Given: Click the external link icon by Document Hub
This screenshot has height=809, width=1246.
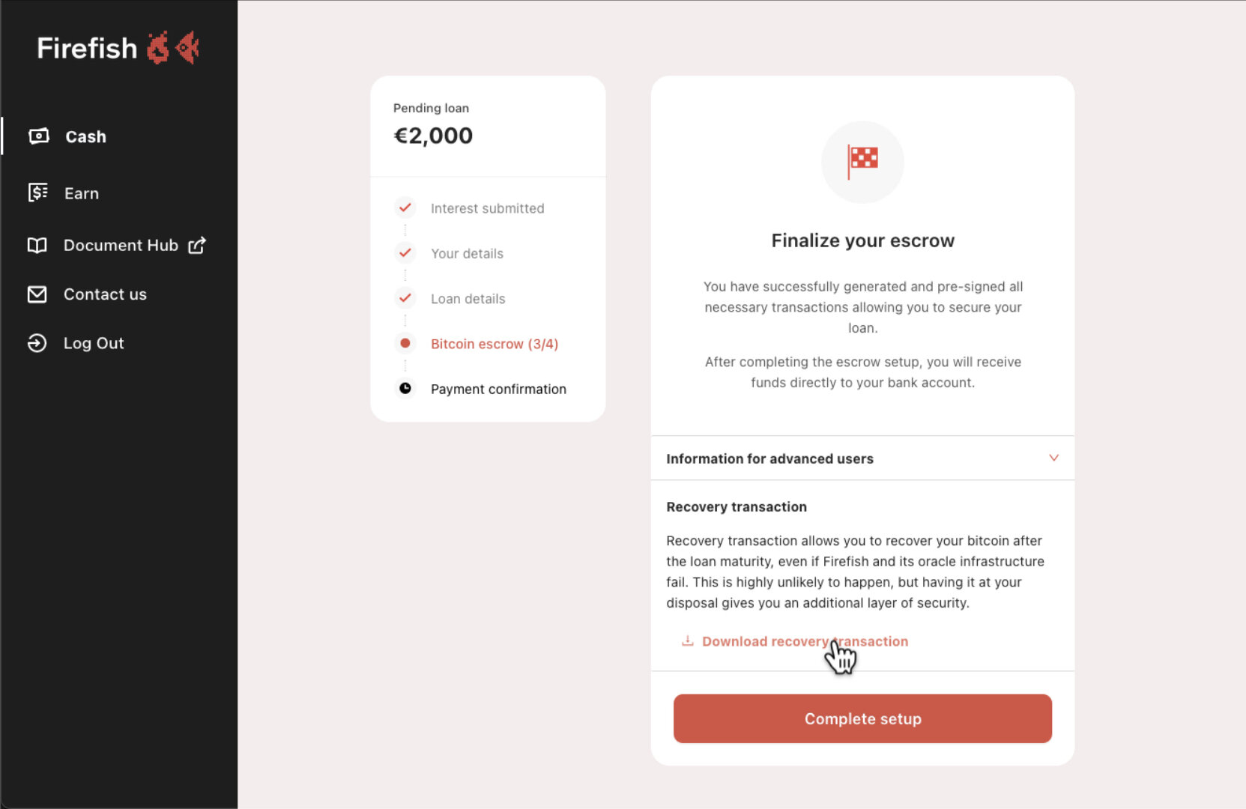Looking at the screenshot, I should (x=196, y=245).
